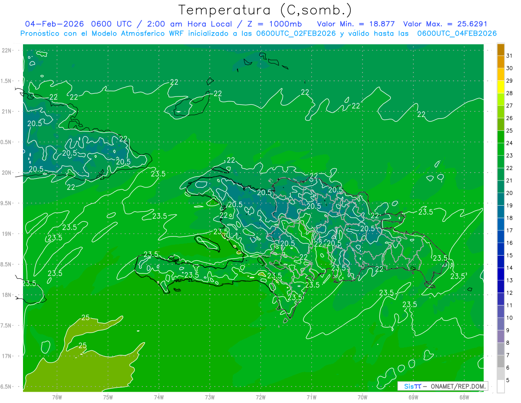Click the '74W' longitude axis label
The image size is (521, 403).
point(159,397)
